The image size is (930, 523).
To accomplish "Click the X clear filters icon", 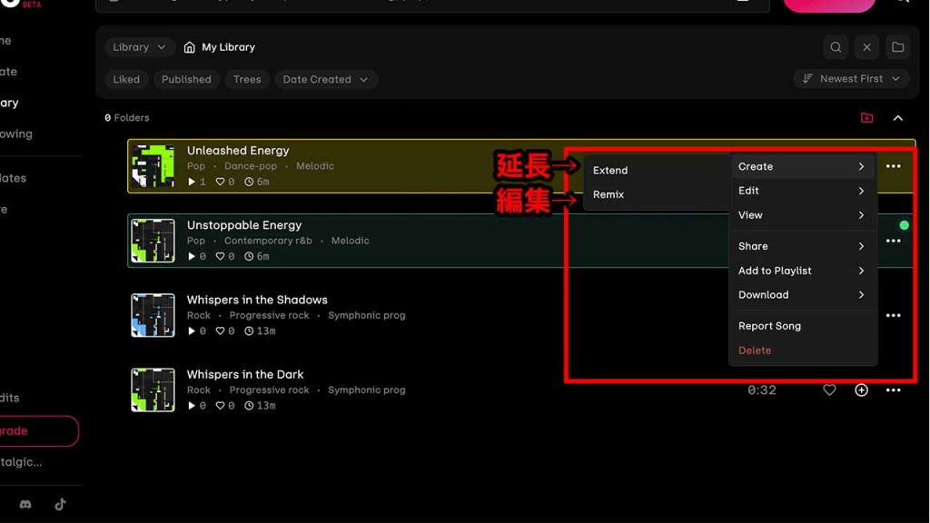I will coord(866,47).
